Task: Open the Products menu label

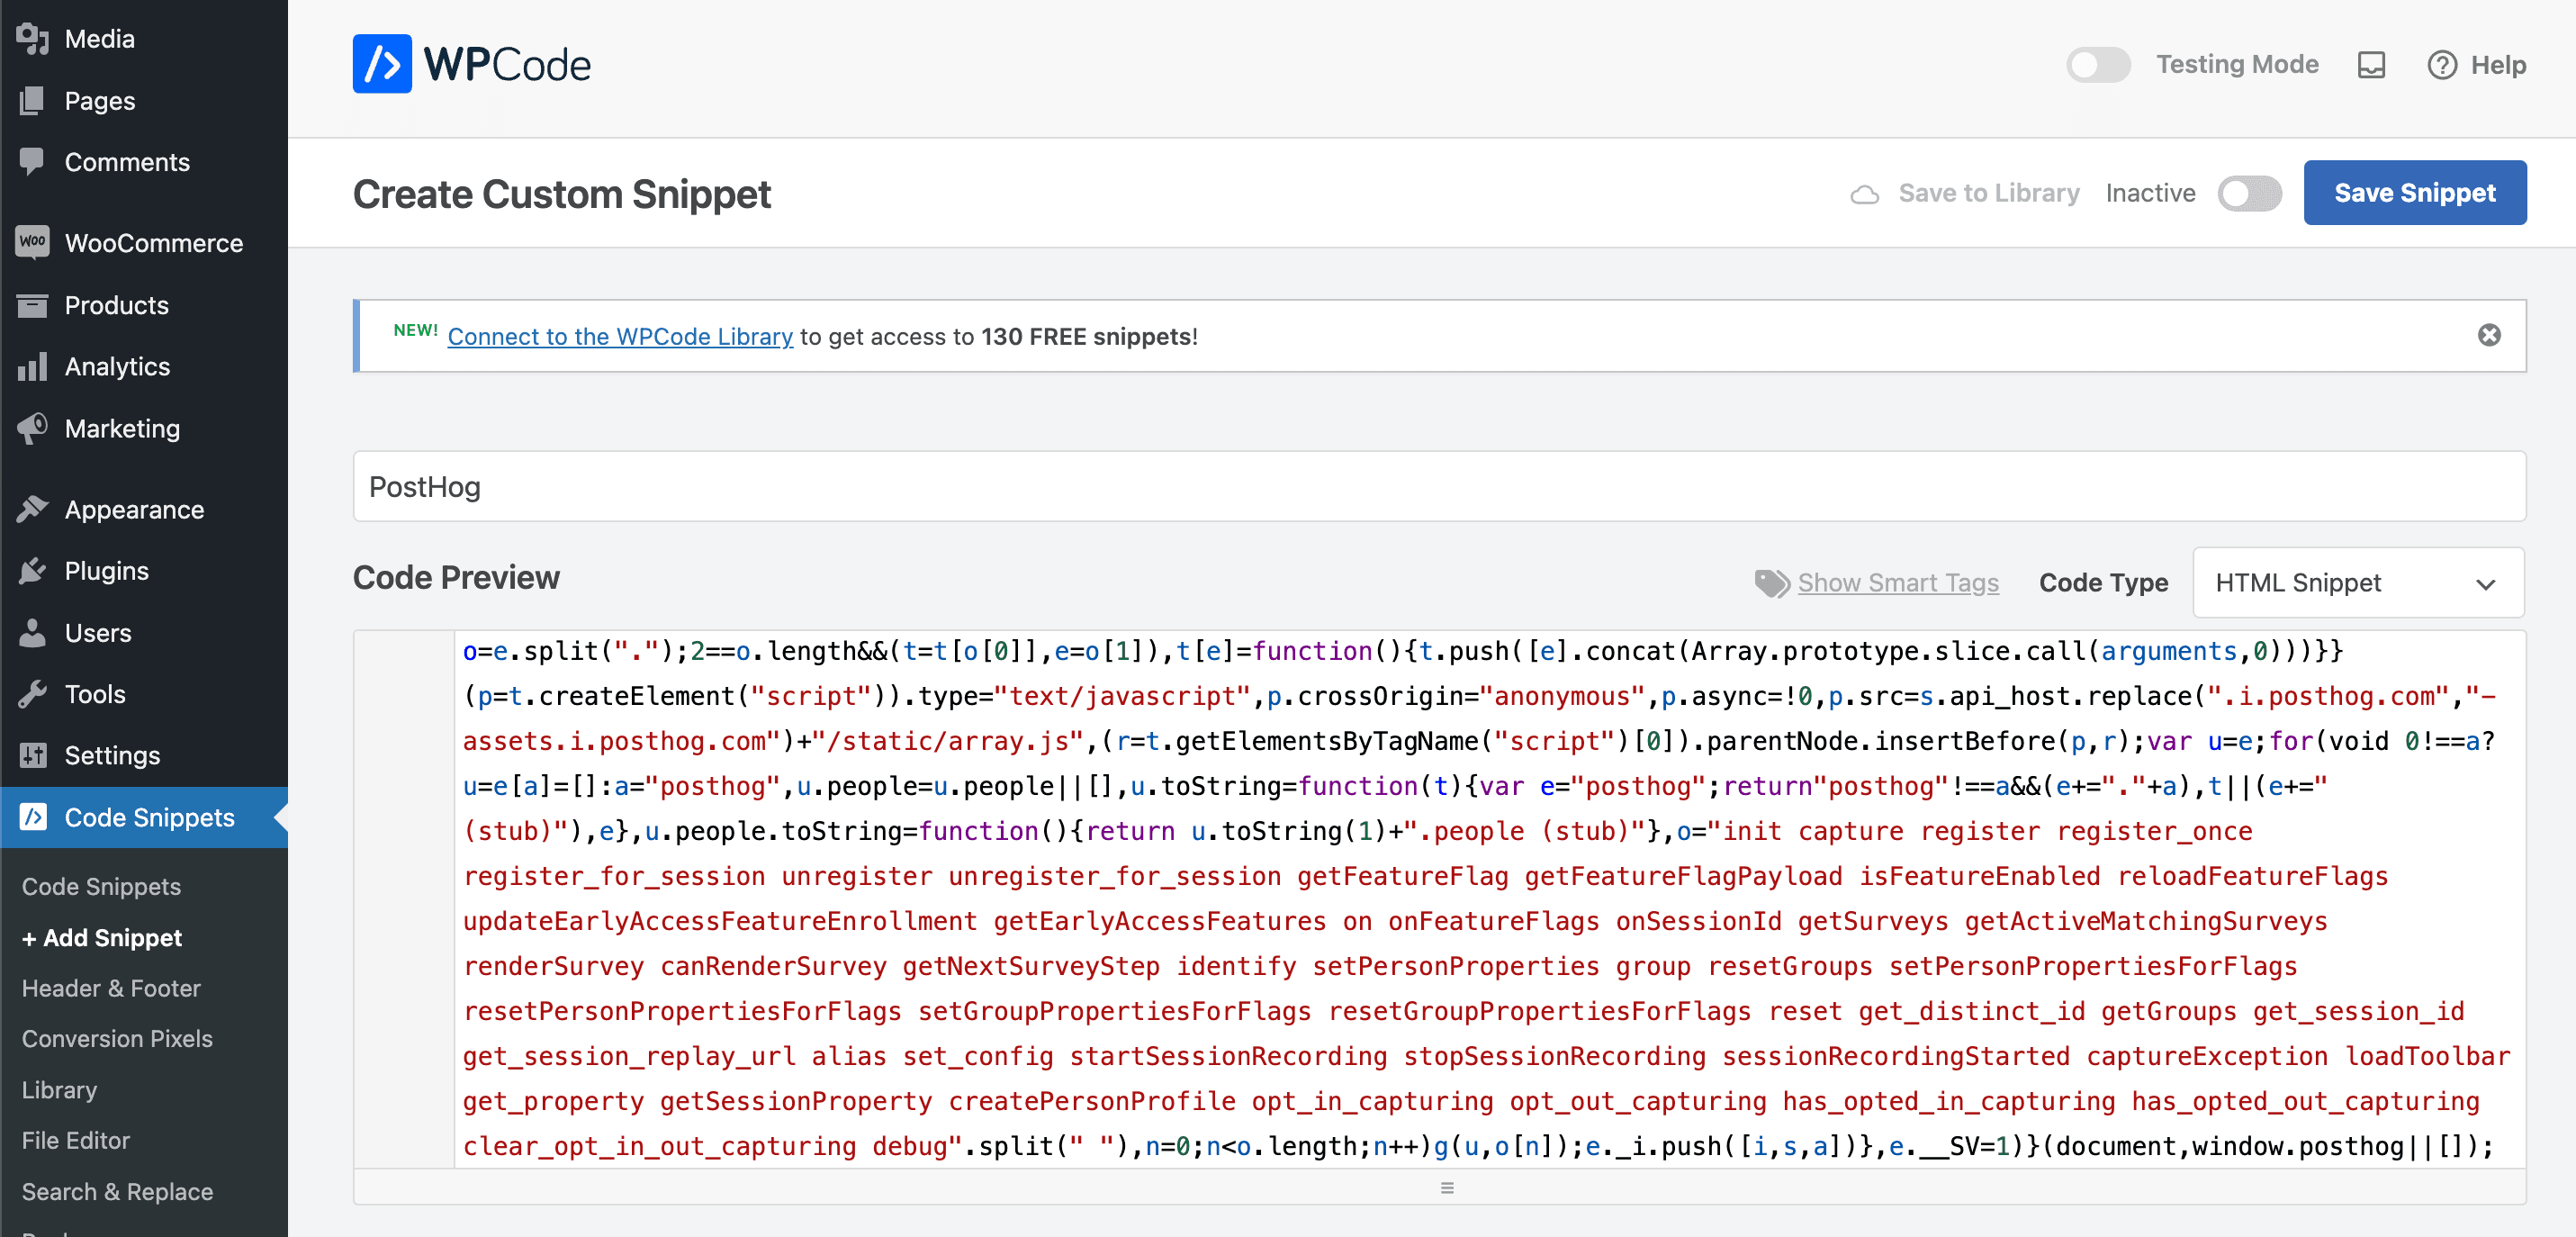Action: (x=116, y=305)
